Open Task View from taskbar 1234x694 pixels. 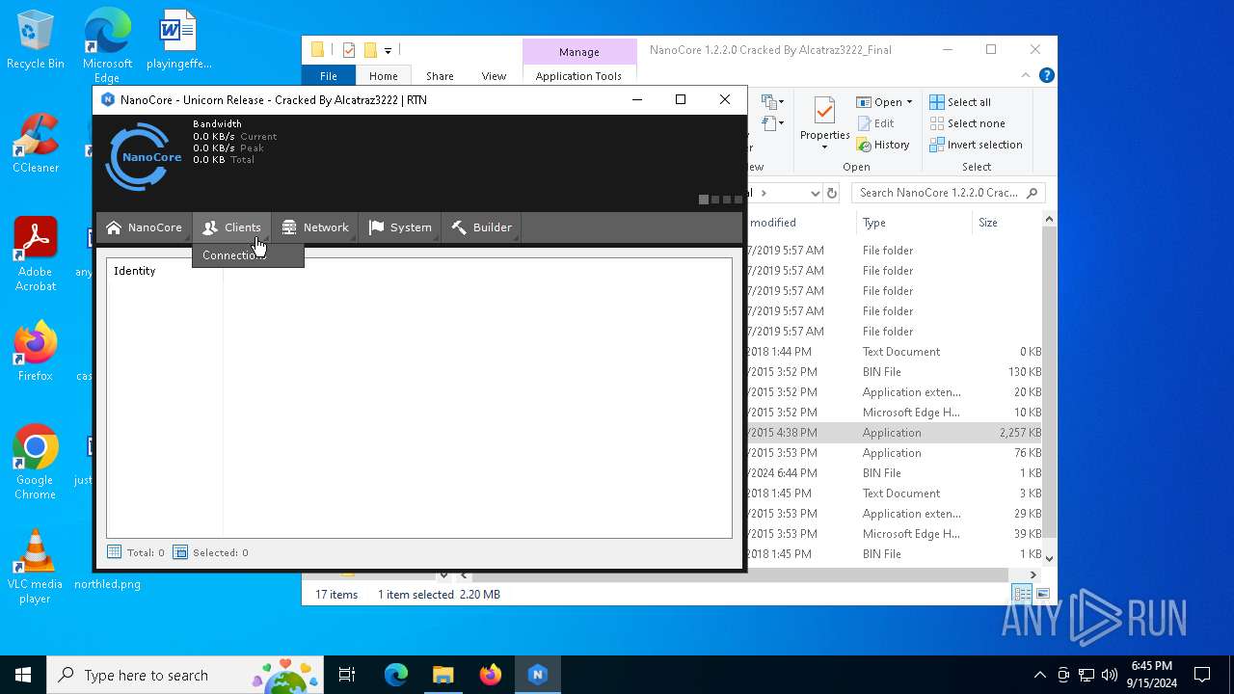(x=347, y=675)
